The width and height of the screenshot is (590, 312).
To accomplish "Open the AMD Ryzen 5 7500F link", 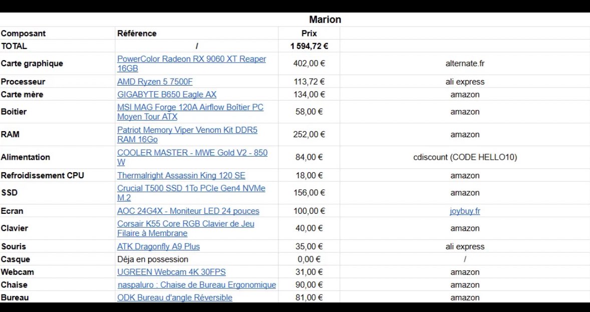I will click(155, 82).
